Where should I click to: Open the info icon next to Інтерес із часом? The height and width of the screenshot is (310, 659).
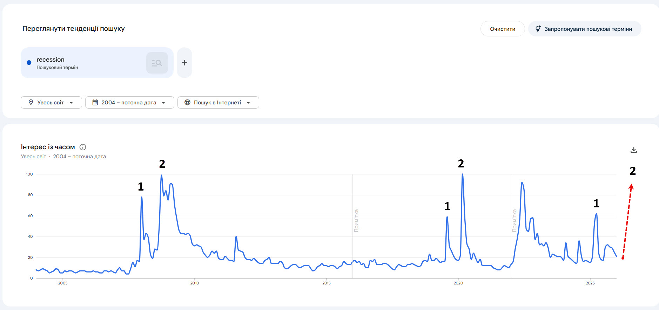click(x=83, y=147)
